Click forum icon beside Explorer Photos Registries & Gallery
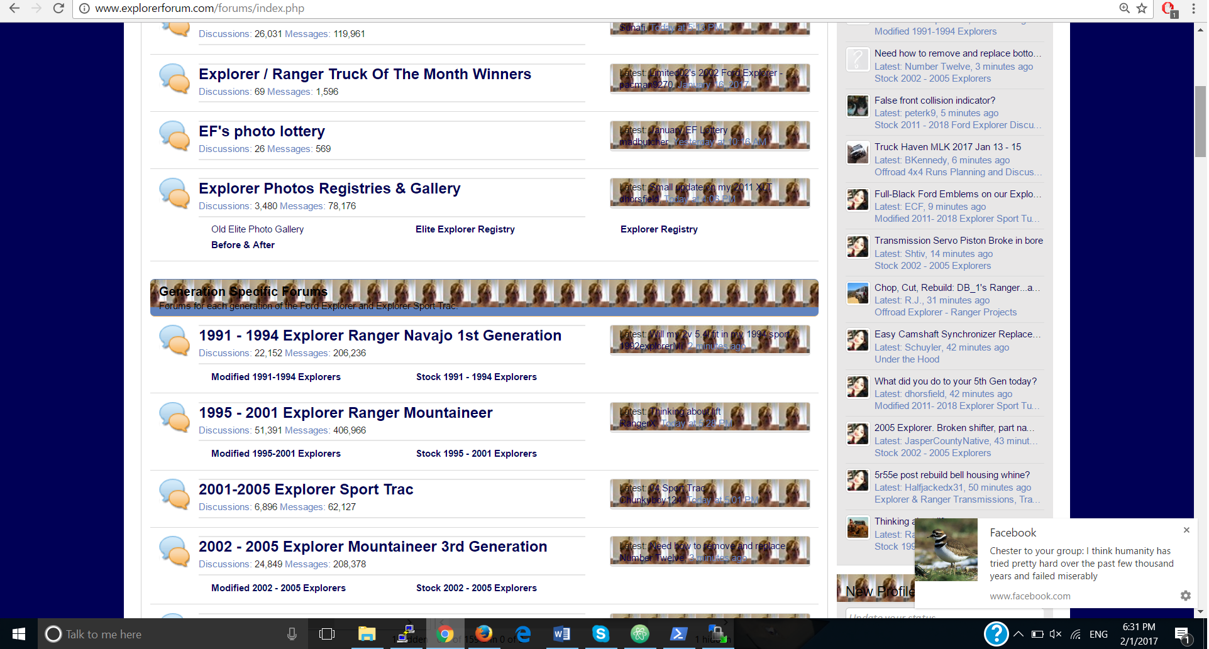 pos(174,193)
